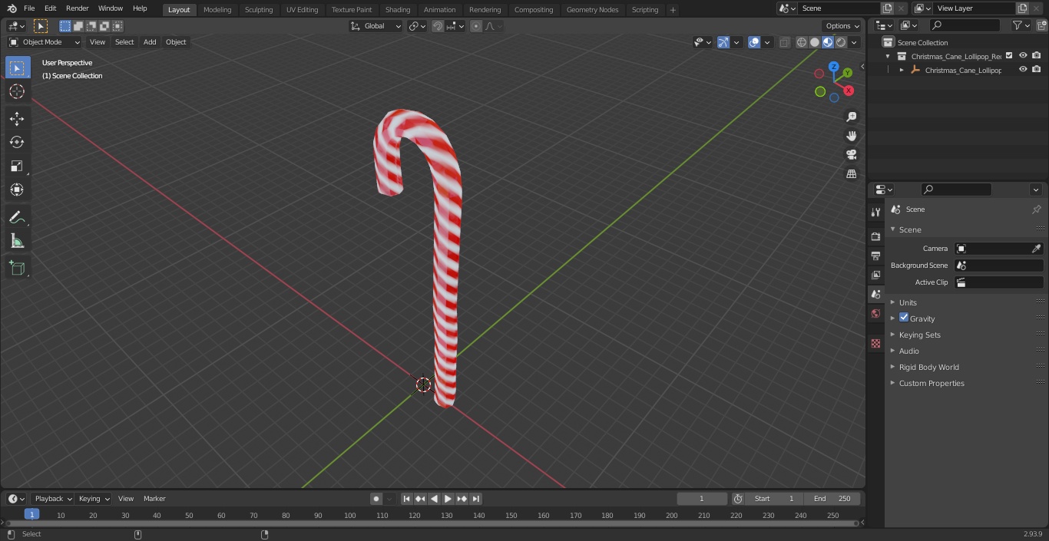Screen dimensions: 1049x541
Task: Click the current frame marker at 1
Action: point(31,515)
